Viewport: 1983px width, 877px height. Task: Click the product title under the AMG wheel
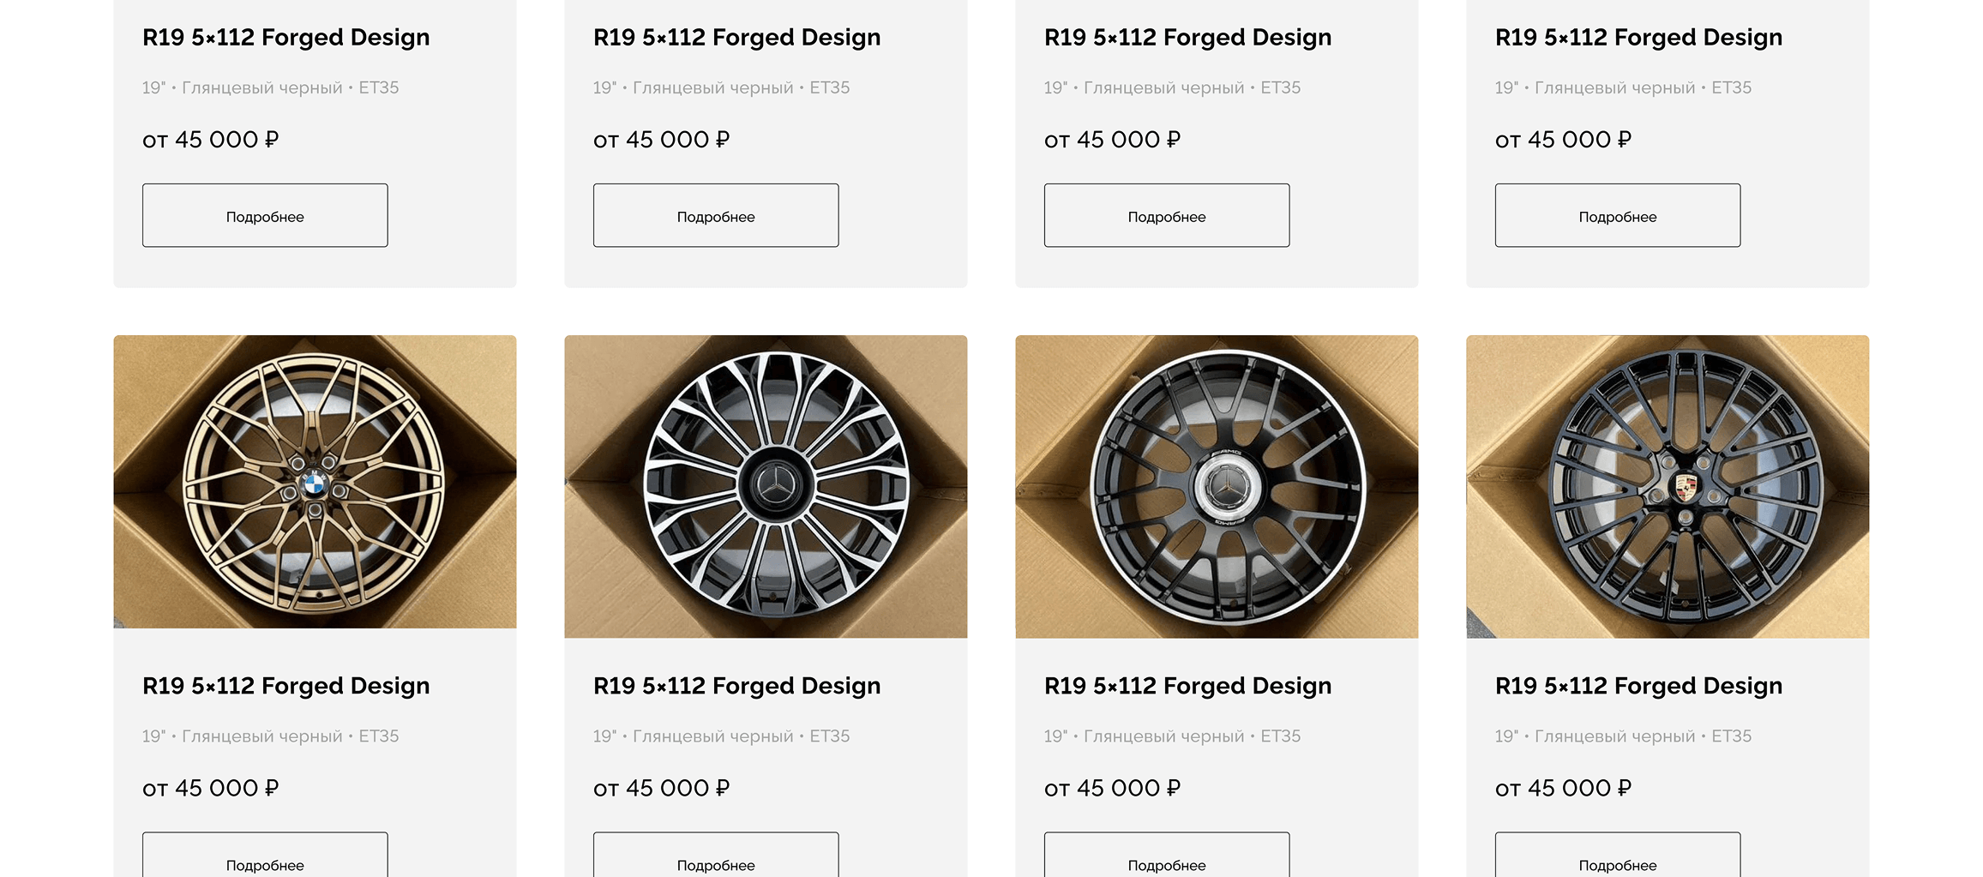(1187, 686)
